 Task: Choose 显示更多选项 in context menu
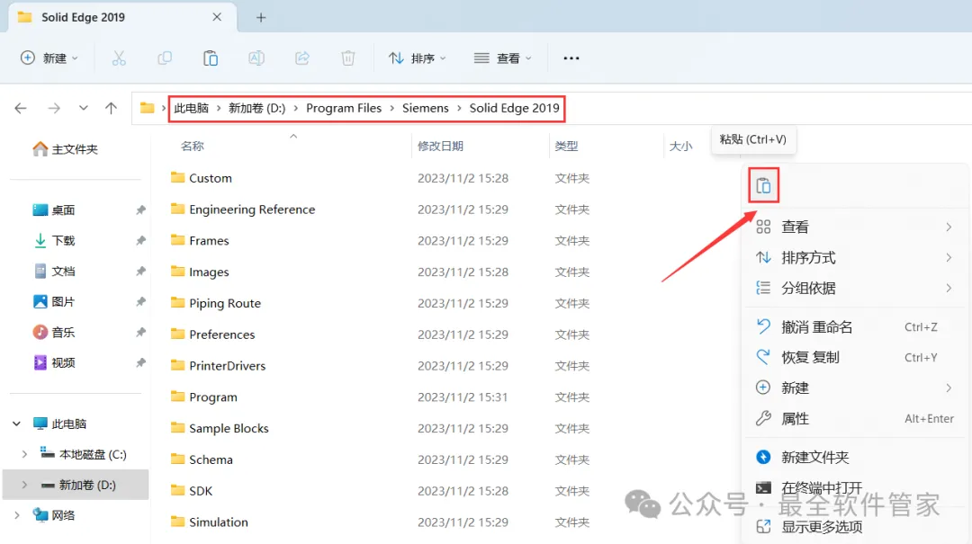pyautogui.click(x=854, y=527)
